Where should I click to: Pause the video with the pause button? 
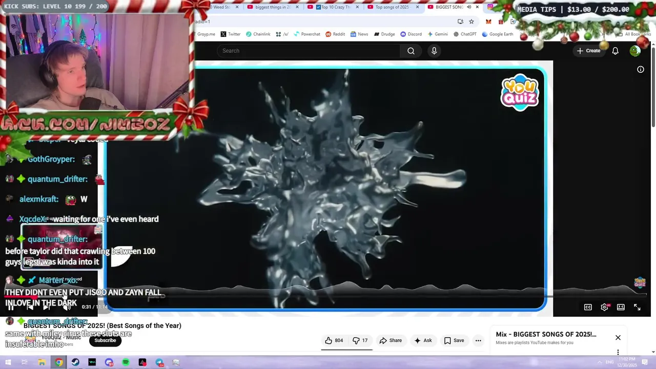(10, 307)
